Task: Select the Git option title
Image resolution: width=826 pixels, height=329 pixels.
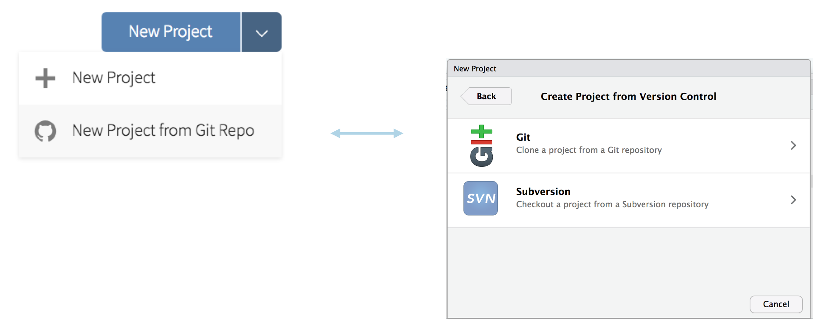Action: coord(523,137)
